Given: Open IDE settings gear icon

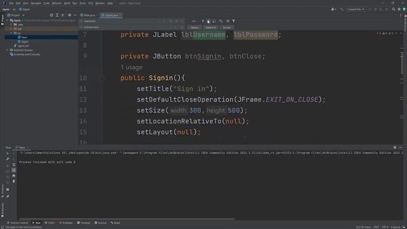Looking at the screenshot, I should pos(399,10).
